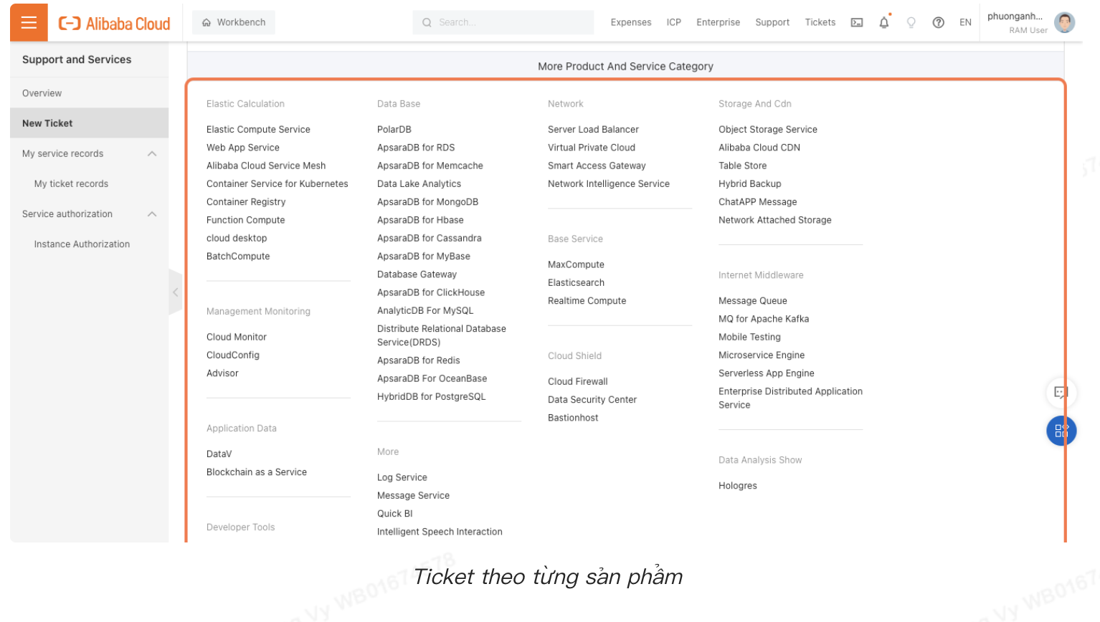Open Instance Authorization page

click(x=82, y=244)
